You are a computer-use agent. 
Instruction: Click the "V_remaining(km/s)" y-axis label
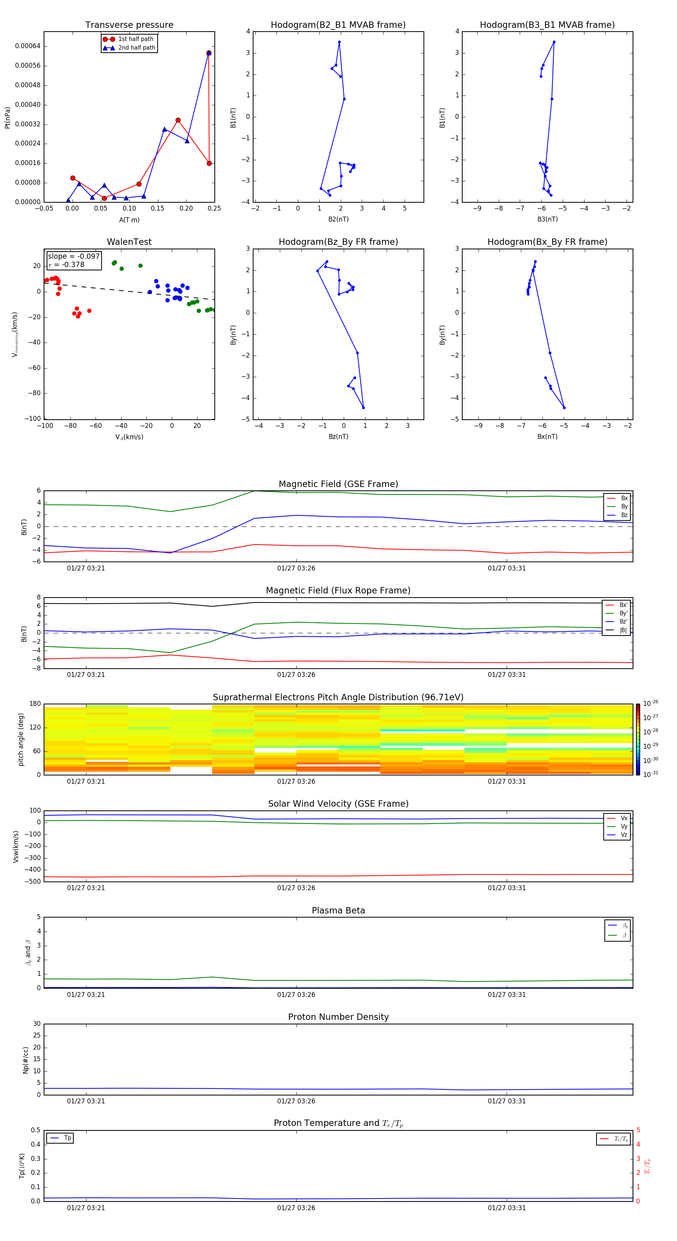click(x=15, y=334)
